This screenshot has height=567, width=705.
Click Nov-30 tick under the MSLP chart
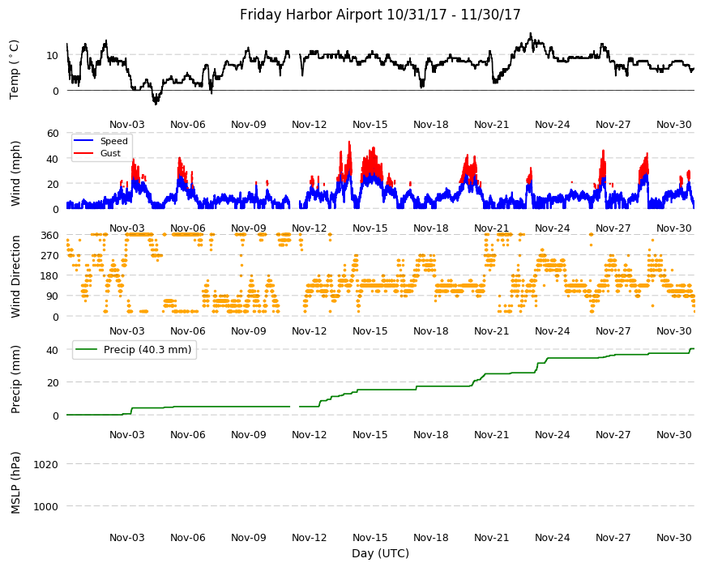[673, 538]
